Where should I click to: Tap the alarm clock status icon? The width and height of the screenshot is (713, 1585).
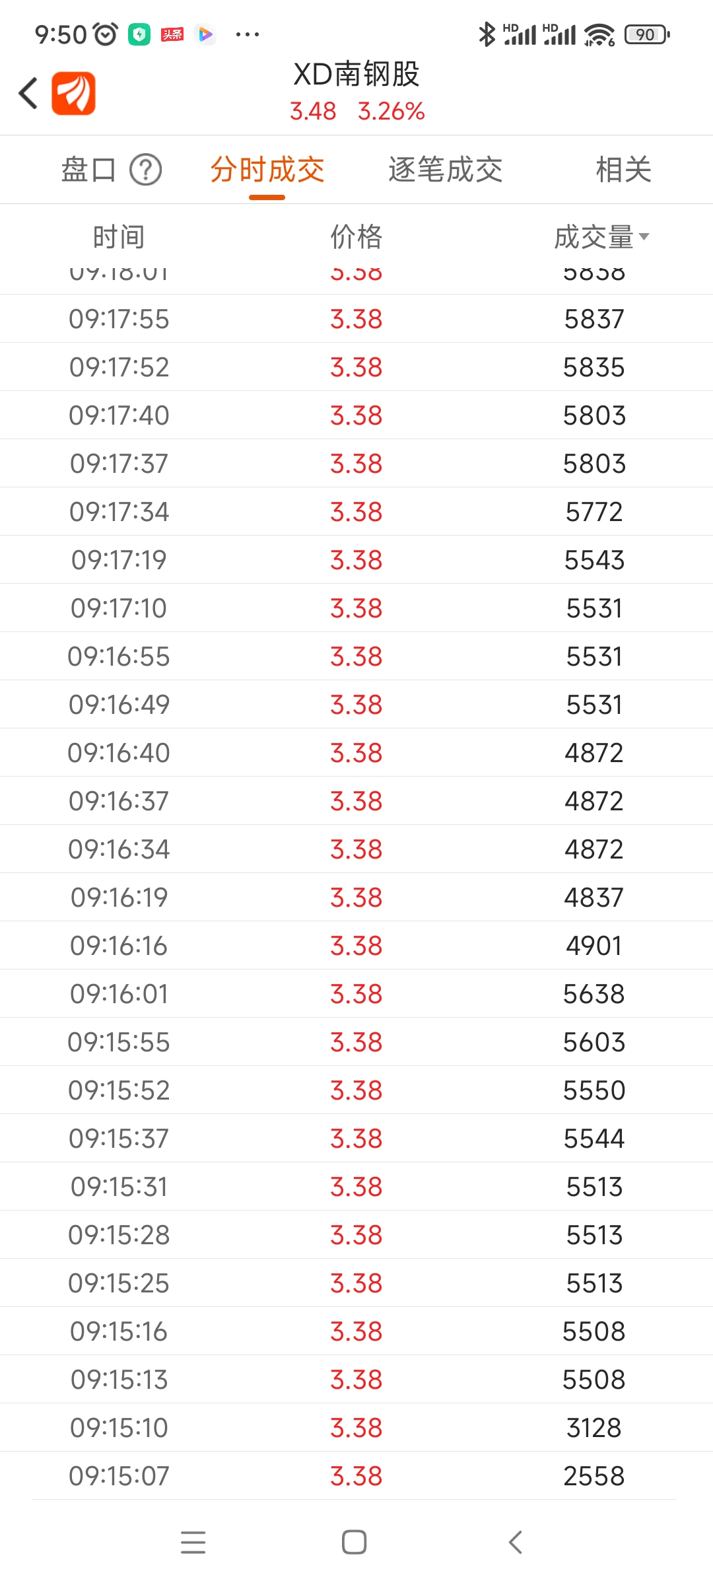106,34
